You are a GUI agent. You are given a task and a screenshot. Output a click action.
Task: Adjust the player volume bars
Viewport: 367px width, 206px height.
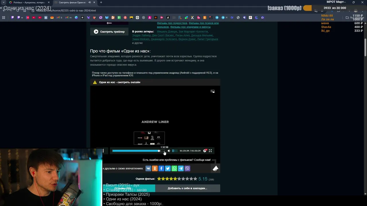(175, 151)
